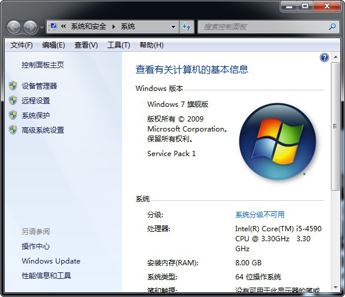Viewport: 345px width, 297px height.
Task: Click the scrollbar down arrow
Action: (336, 287)
